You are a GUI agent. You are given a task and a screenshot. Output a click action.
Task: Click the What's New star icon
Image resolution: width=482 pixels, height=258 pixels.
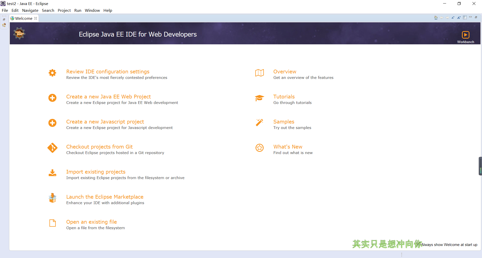point(260,148)
